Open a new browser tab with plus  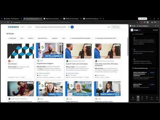[104, 19]
